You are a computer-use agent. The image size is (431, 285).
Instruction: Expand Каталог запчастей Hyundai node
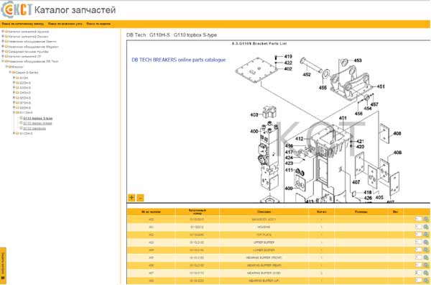click(3, 32)
